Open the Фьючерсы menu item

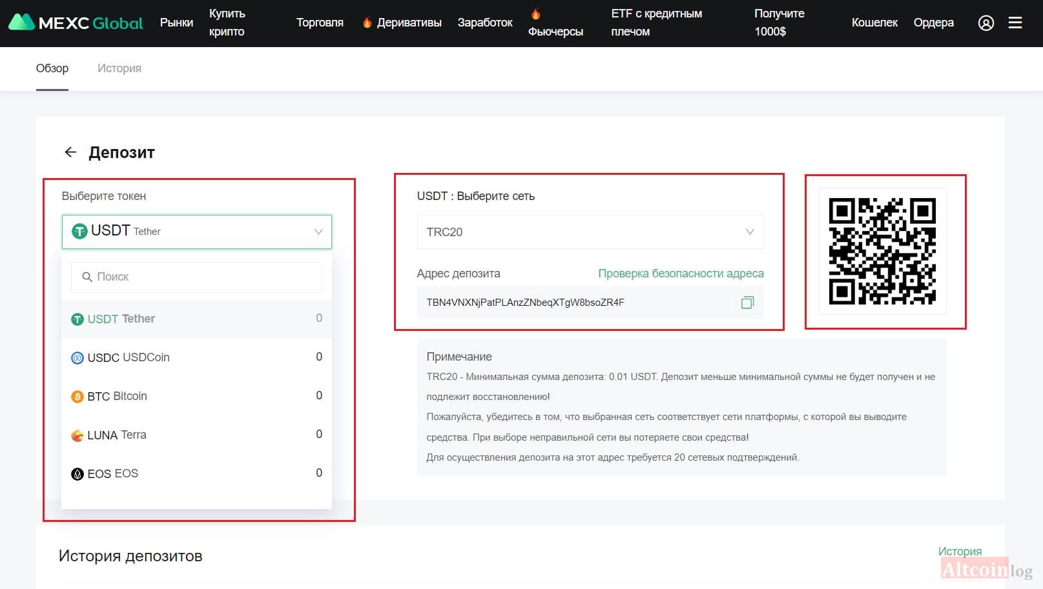(x=555, y=23)
